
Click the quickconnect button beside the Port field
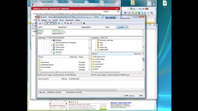tap(121, 27)
